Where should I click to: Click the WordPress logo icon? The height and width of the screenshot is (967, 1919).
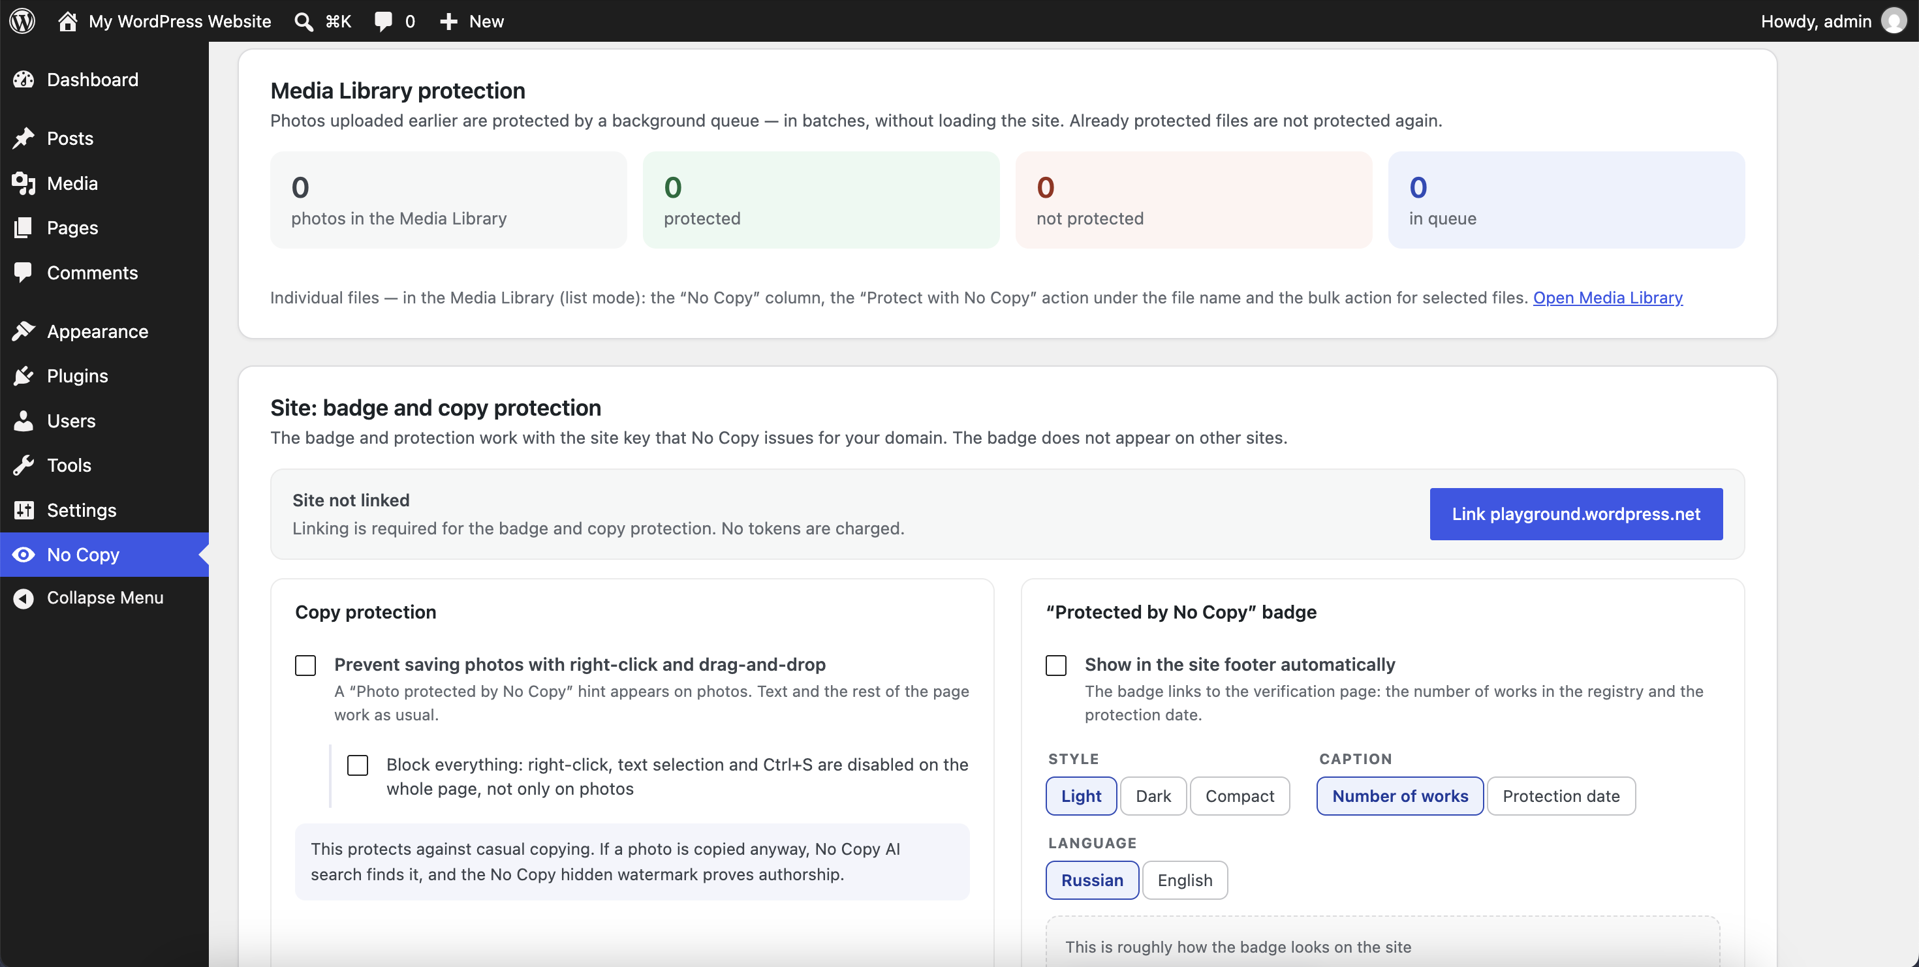tap(22, 21)
